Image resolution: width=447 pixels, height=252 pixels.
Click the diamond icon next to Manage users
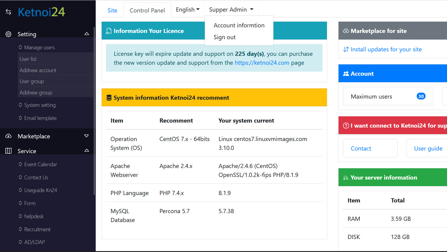coord(20,47)
